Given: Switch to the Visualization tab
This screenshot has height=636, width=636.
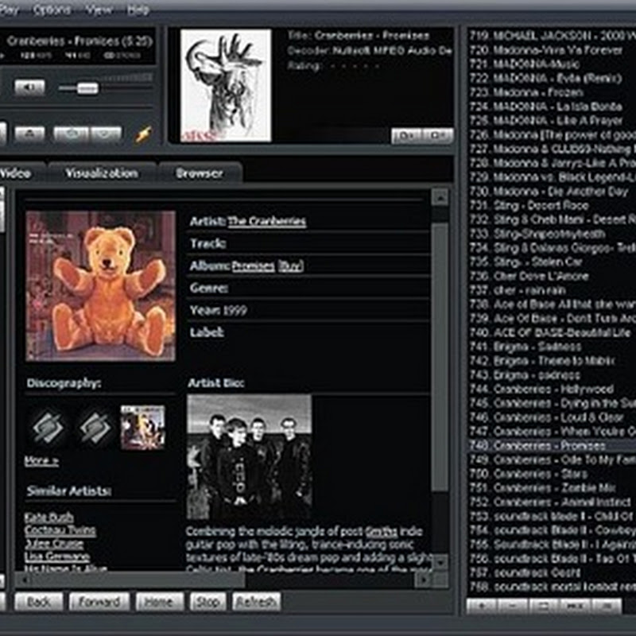Looking at the screenshot, I should (102, 173).
